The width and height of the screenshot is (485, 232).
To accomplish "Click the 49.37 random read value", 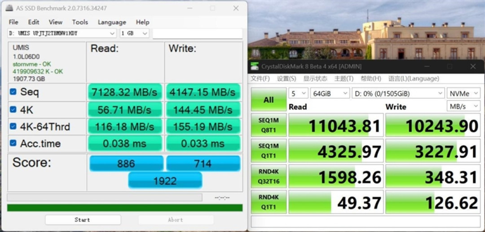I will coord(336,202).
